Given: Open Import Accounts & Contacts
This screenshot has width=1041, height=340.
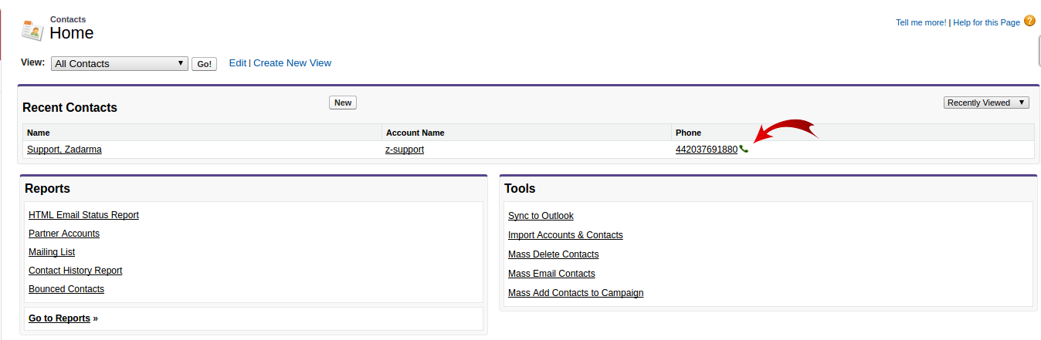Looking at the screenshot, I should pyautogui.click(x=565, y=235).
